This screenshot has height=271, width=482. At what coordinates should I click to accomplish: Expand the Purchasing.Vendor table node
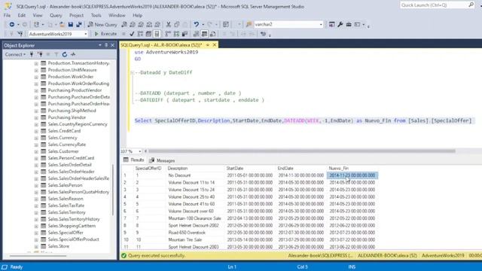pyautogui.click(x=36, y=117)
